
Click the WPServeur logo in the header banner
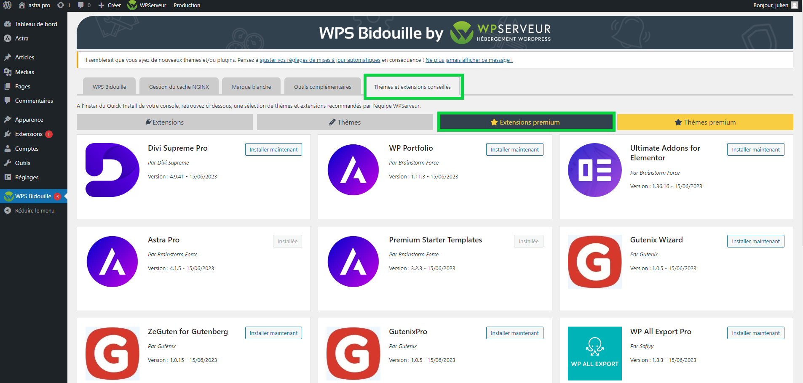tap(501, 33)
